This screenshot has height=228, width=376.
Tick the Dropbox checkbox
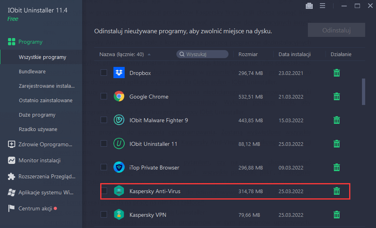104,73
